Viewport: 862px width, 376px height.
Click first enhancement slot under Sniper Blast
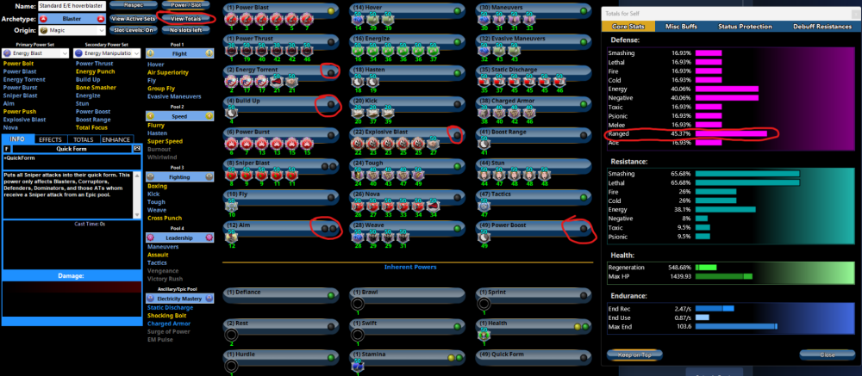tap(230, 177)
